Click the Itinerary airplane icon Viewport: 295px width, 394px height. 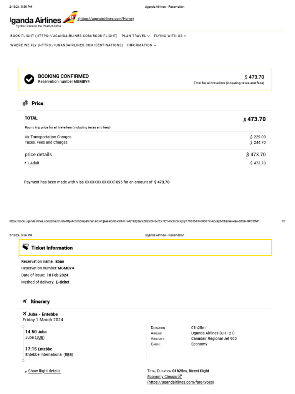25,301
